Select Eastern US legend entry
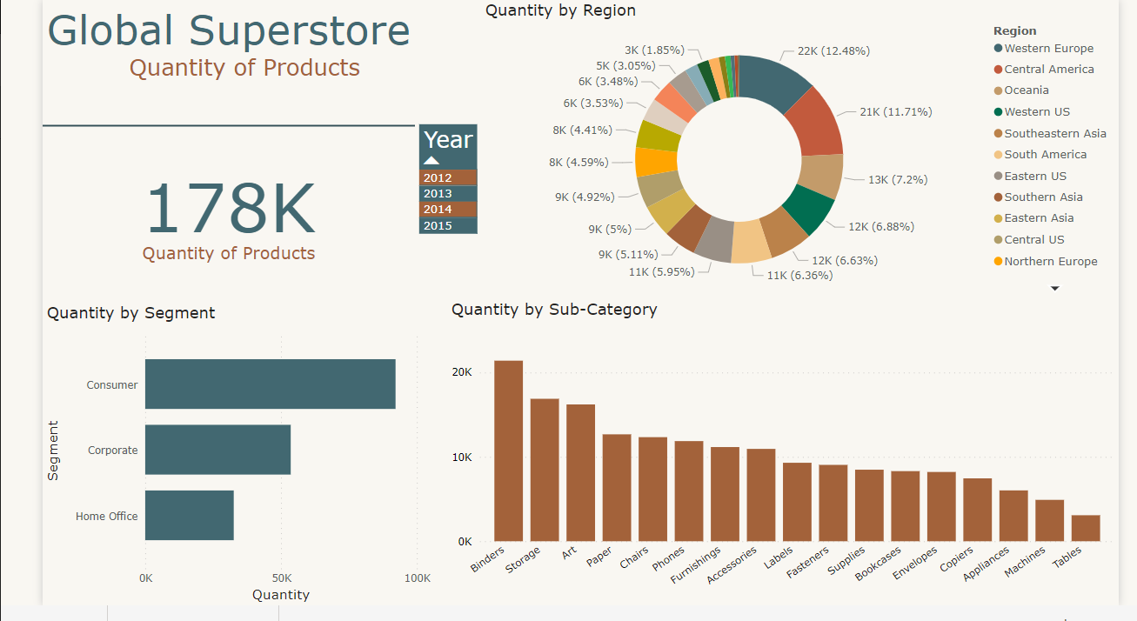Viewport: 1137px width, 621px height. (1030, 176)
